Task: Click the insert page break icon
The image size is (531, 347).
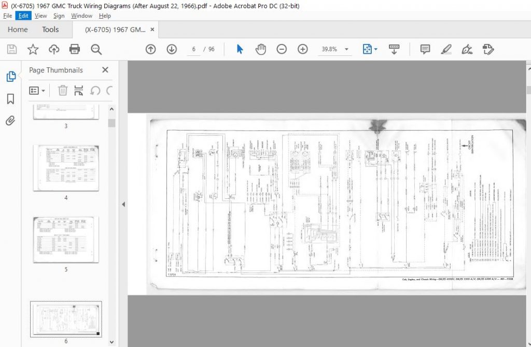Action: click(79, 91)
